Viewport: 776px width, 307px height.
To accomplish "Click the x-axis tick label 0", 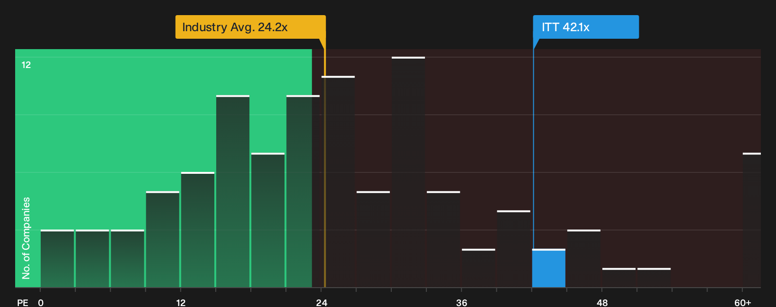I will point(41,303).
